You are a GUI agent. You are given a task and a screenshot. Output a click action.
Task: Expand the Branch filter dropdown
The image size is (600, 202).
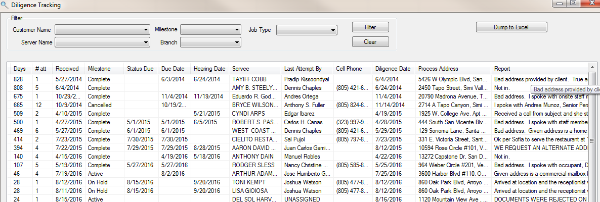210,42
